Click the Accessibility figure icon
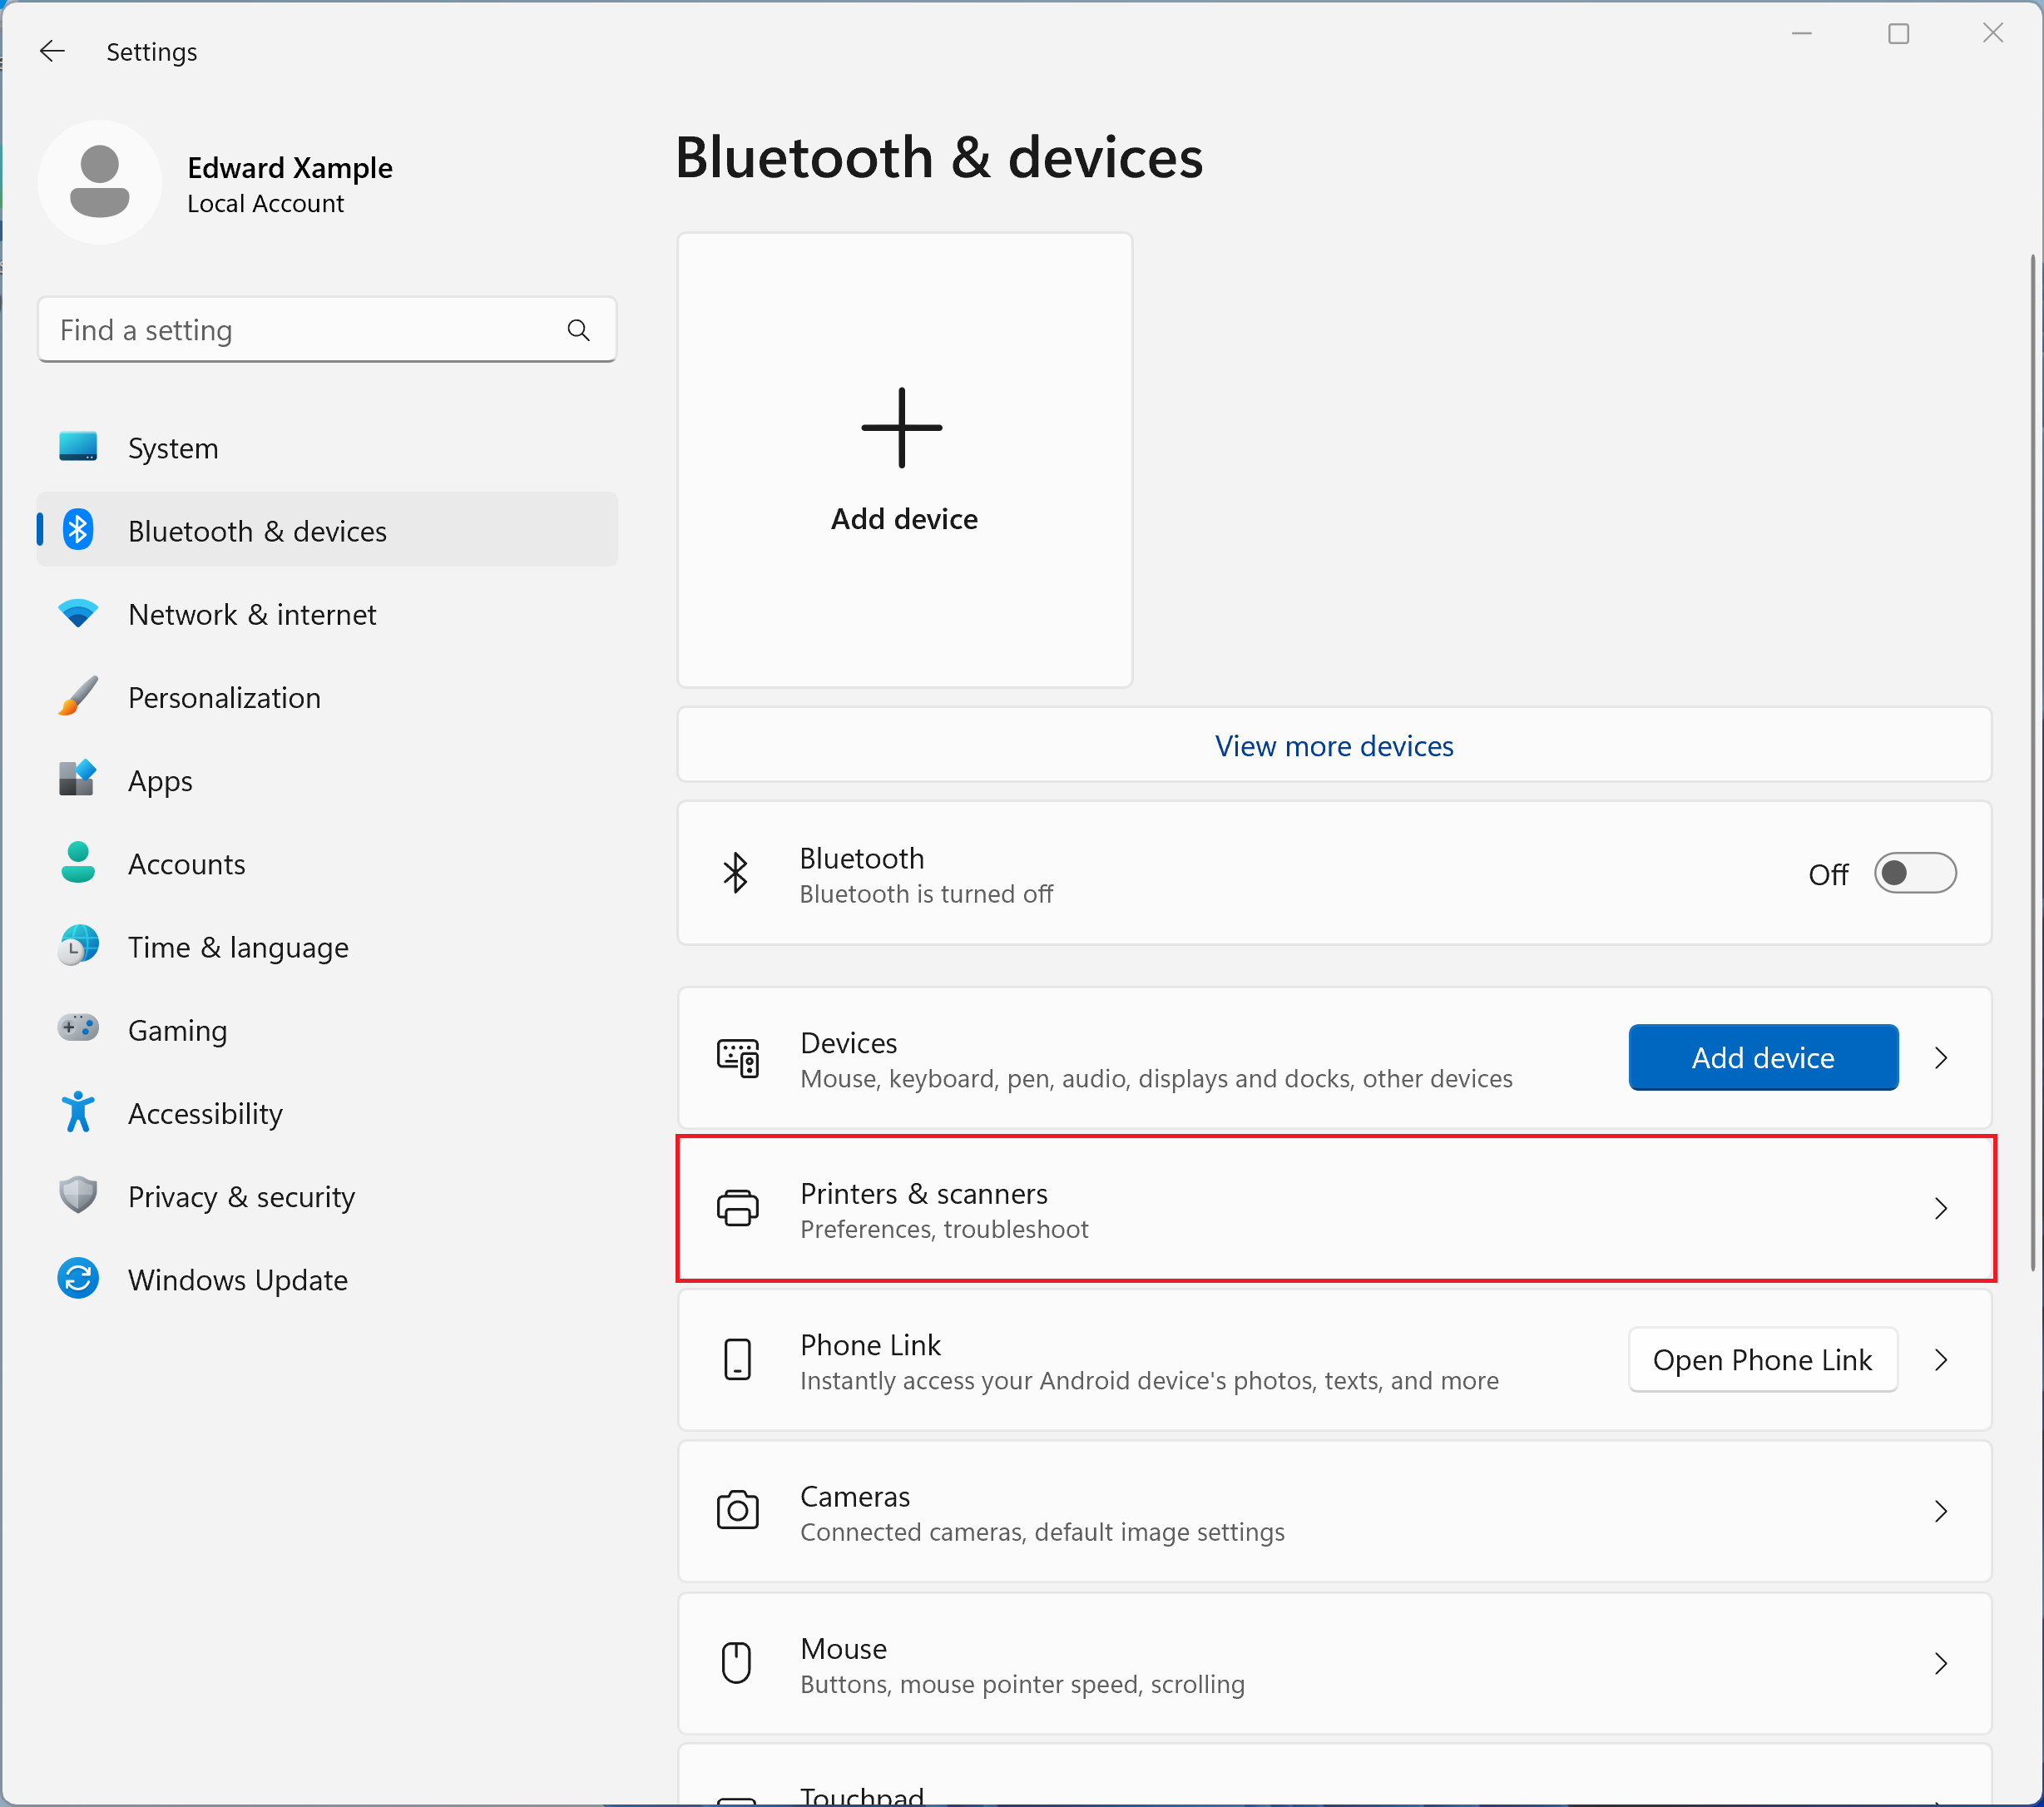The image size is (2044, 1807). tap(78, 1112)
